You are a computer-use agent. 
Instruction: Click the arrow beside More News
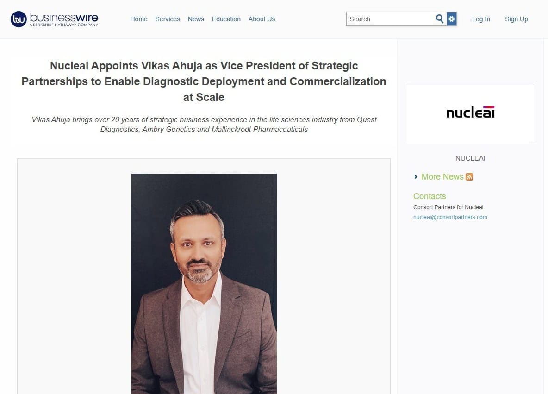[416, 177]
